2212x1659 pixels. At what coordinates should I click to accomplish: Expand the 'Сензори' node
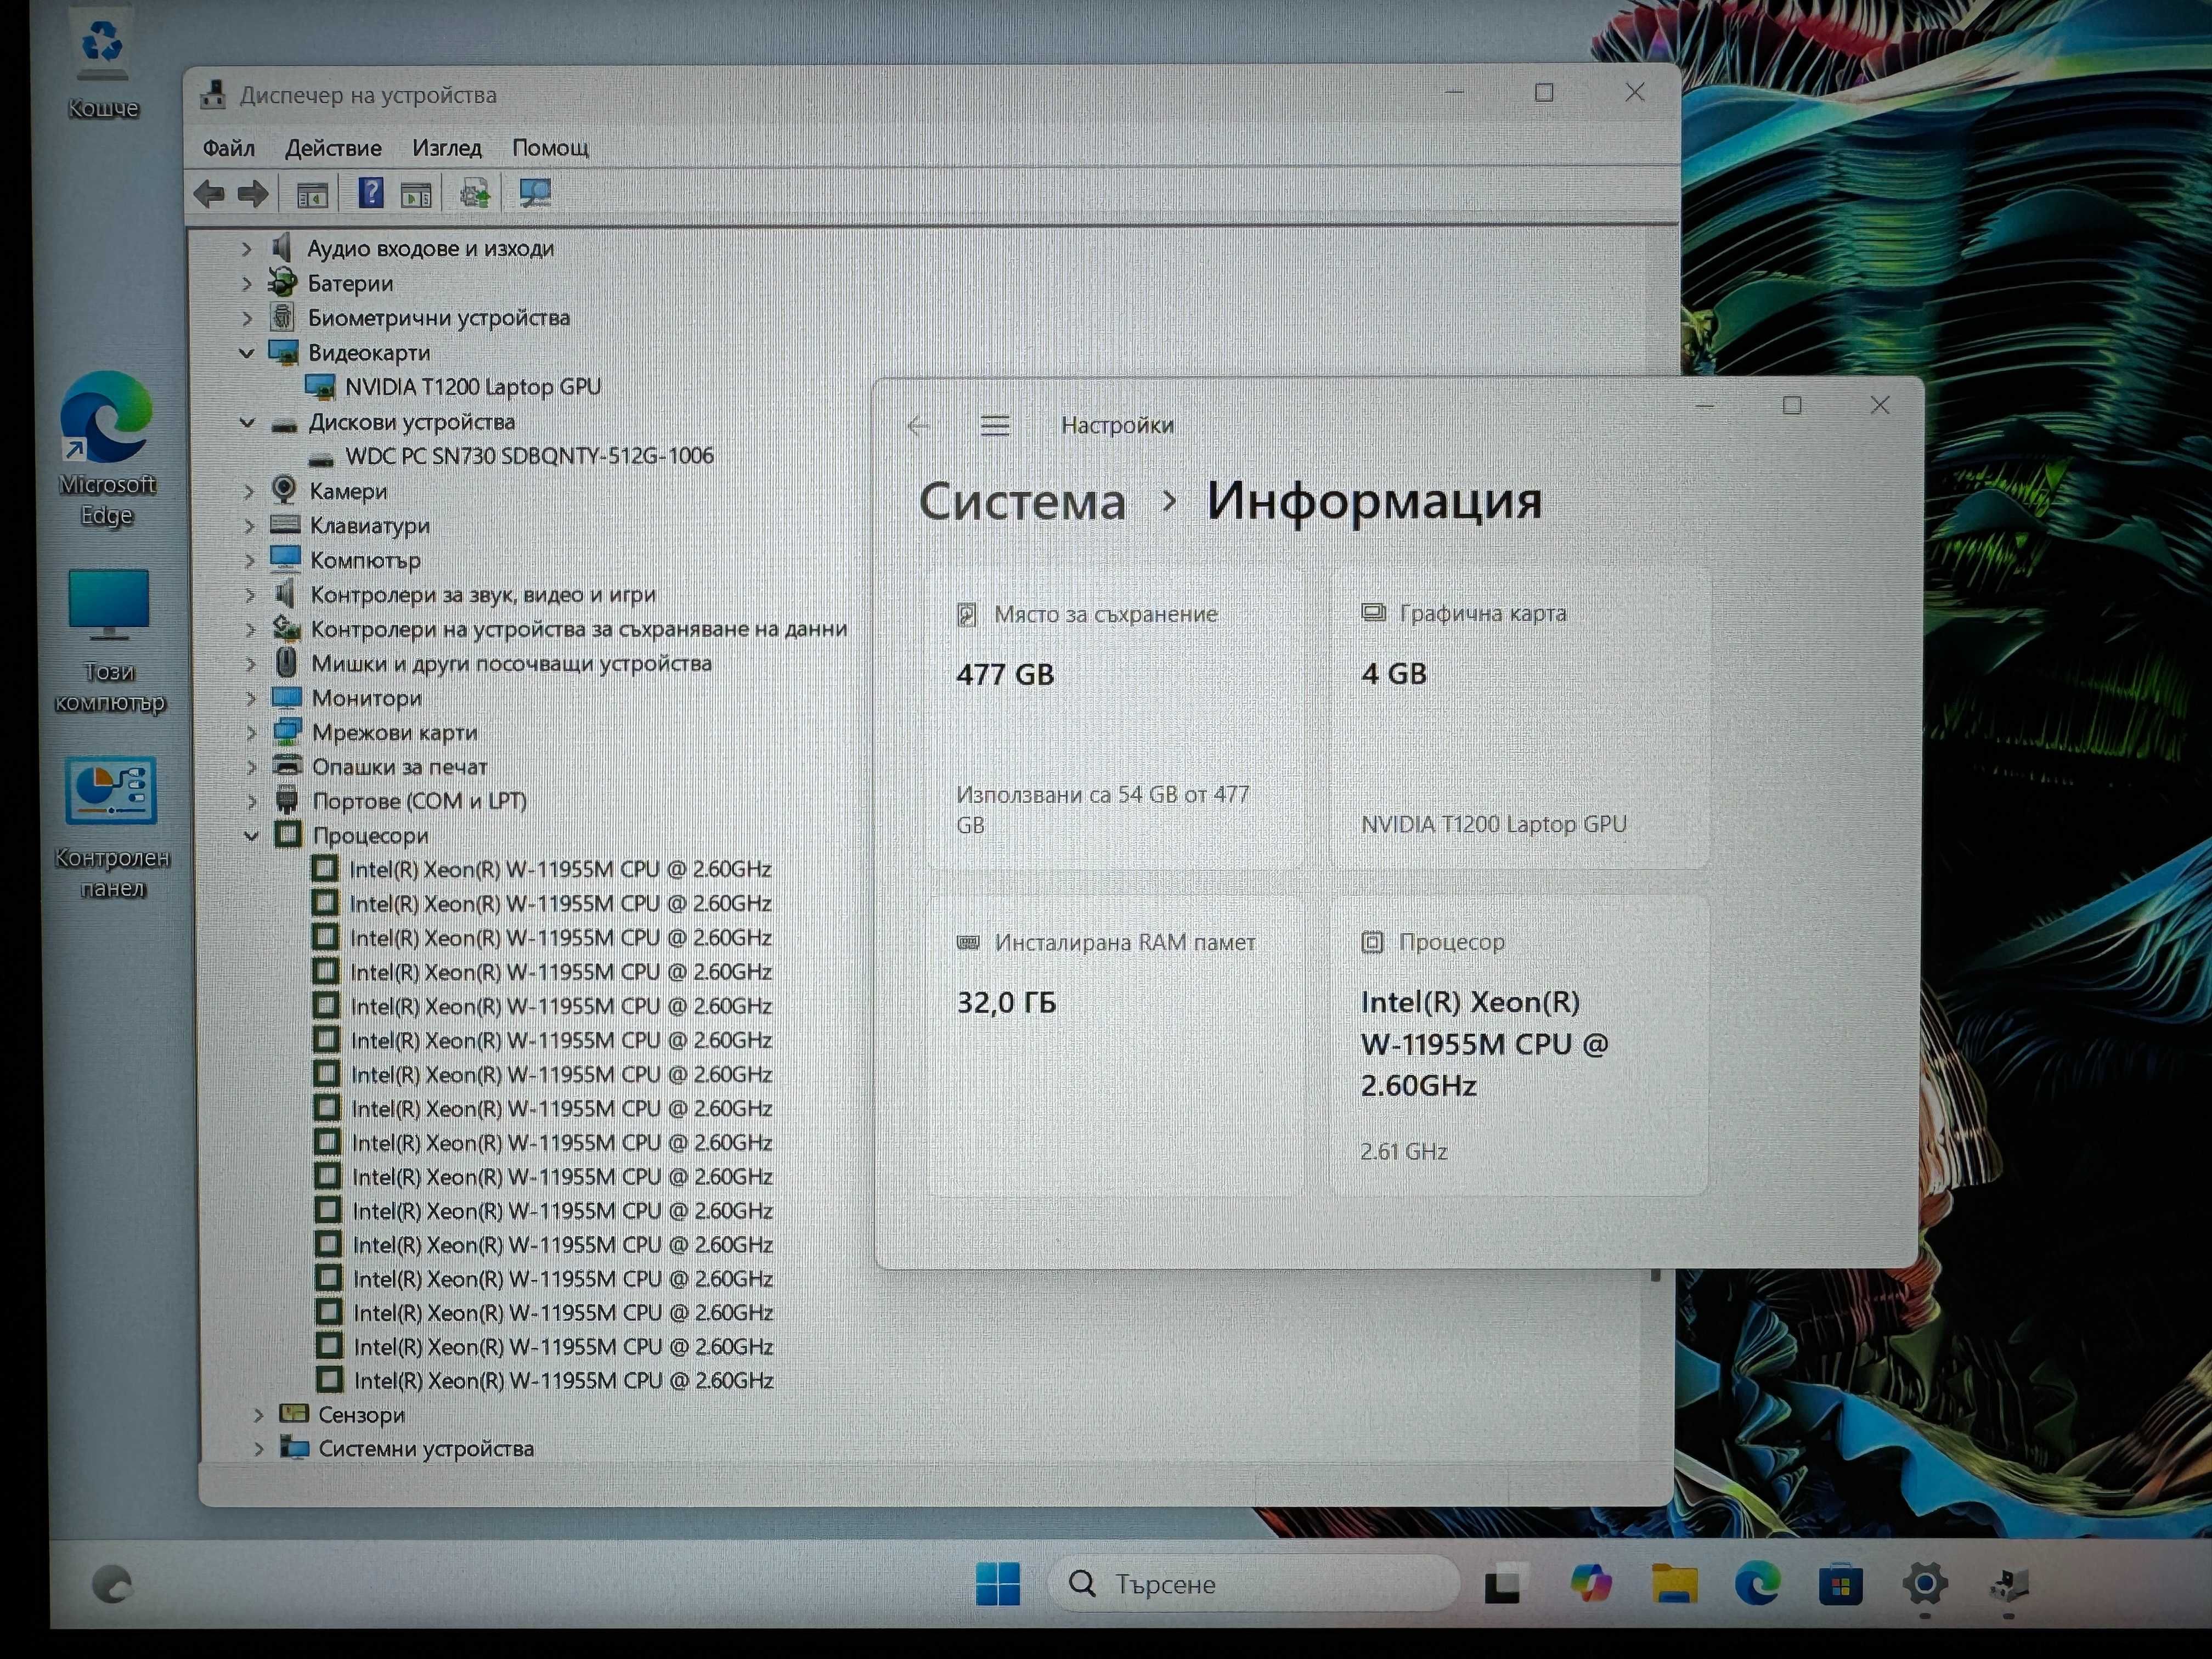click(258, 1415)
